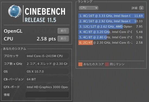Select ranking row 1 Xeon 3.33 GHz
The width and height of the screenshot is (149, 102).
pyautogui.click(x=111, y=16)
